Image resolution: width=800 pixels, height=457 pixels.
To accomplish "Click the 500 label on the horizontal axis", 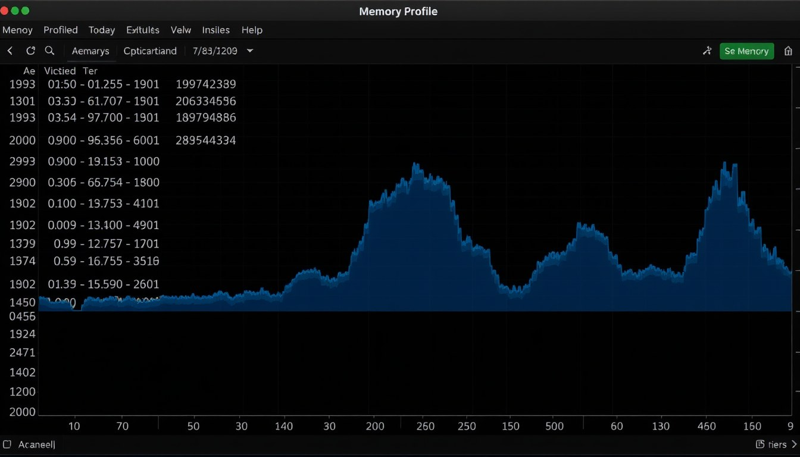I will pos(554,426).
